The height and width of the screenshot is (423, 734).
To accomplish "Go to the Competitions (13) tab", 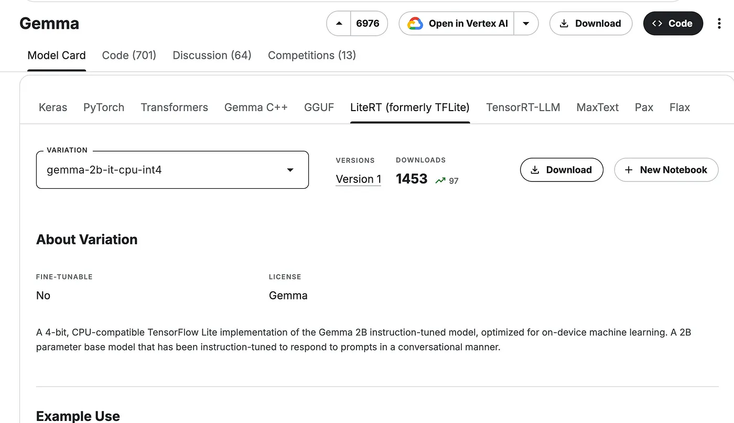I will click(x=311, y=56).
